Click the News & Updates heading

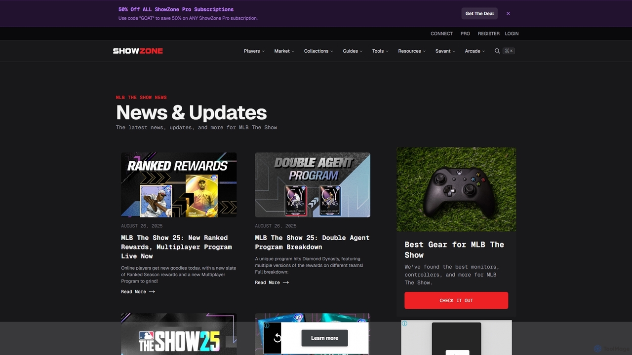tap(192, 112)
